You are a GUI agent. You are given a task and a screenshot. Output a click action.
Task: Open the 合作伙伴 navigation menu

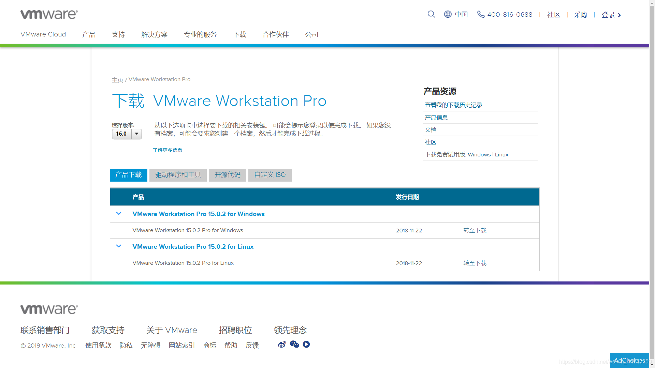coord(276,34)
